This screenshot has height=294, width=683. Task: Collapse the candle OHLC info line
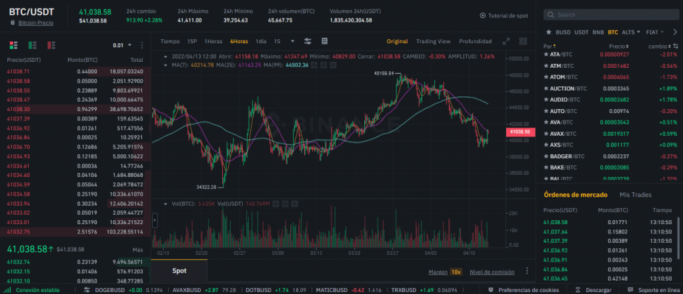[x=165, y=57]
